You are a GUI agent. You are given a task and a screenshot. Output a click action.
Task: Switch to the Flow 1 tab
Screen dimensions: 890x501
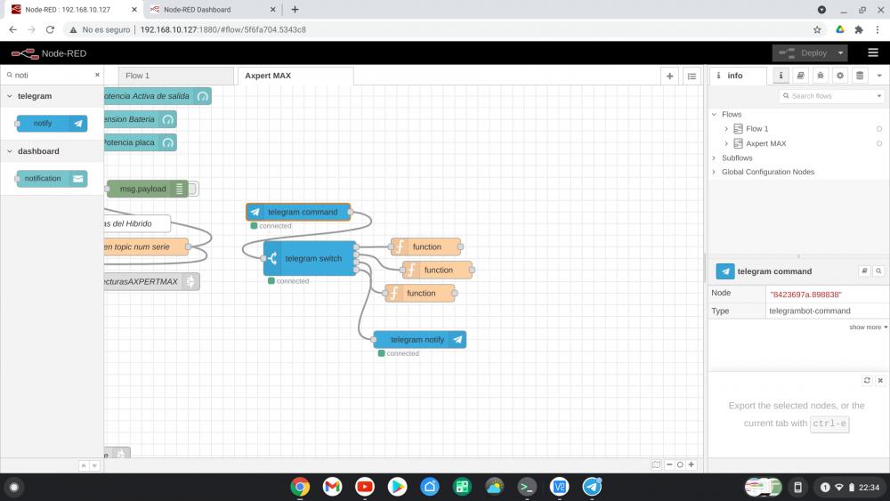click(175, 76)
